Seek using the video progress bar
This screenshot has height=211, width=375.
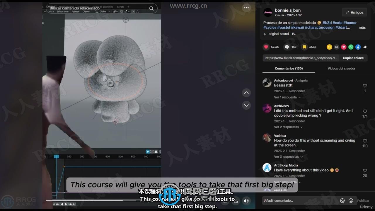point(91,201)
